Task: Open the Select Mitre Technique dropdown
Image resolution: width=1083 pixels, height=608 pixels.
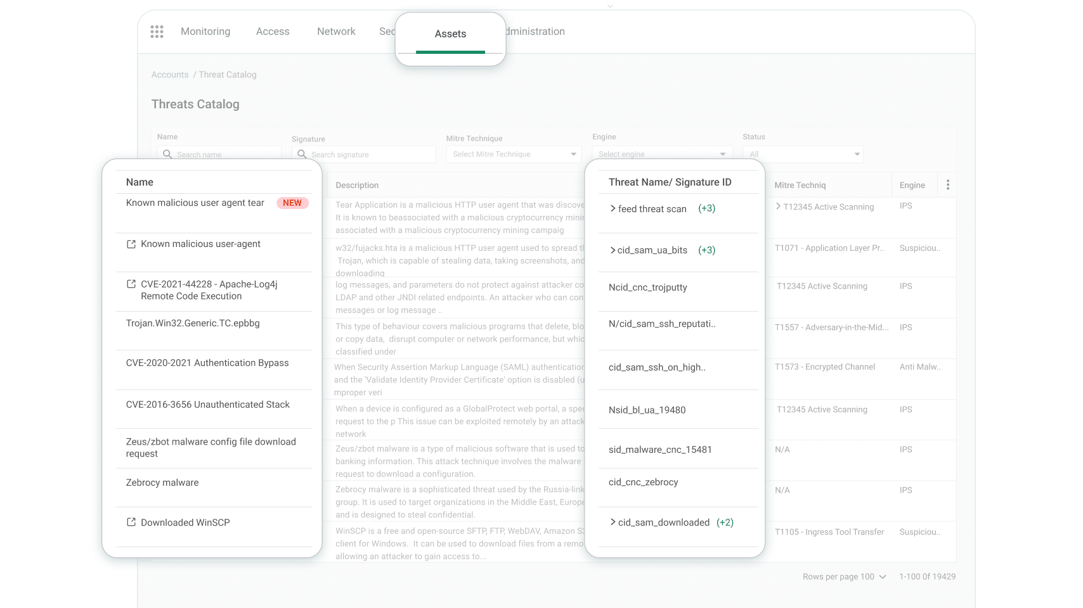Action: 514,154
